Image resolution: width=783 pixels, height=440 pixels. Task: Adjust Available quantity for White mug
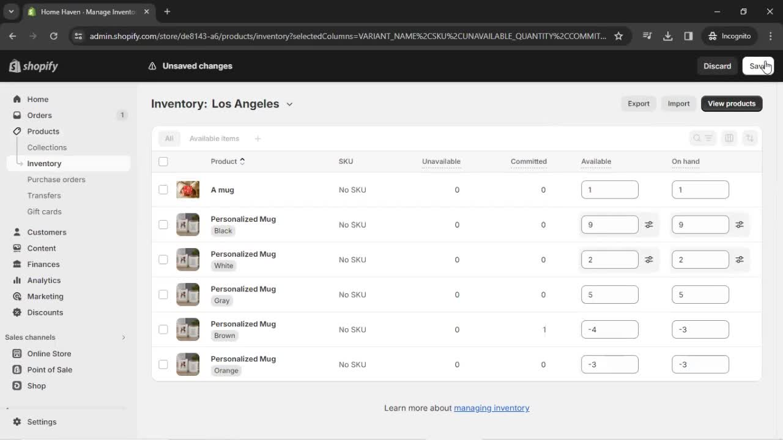pos(649,260)
